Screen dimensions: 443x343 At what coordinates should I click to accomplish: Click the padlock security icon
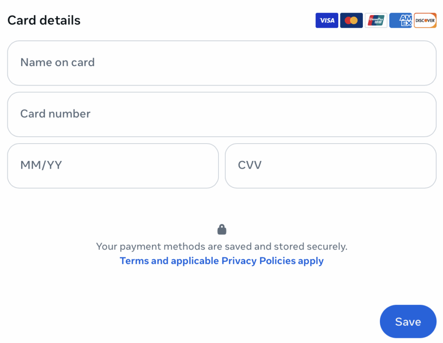222,229
